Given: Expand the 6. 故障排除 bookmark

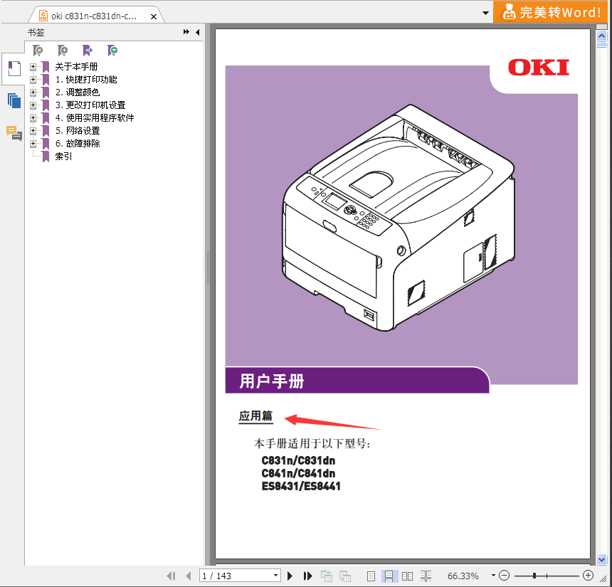Looking at the screenshot, I should coord(33,144).
